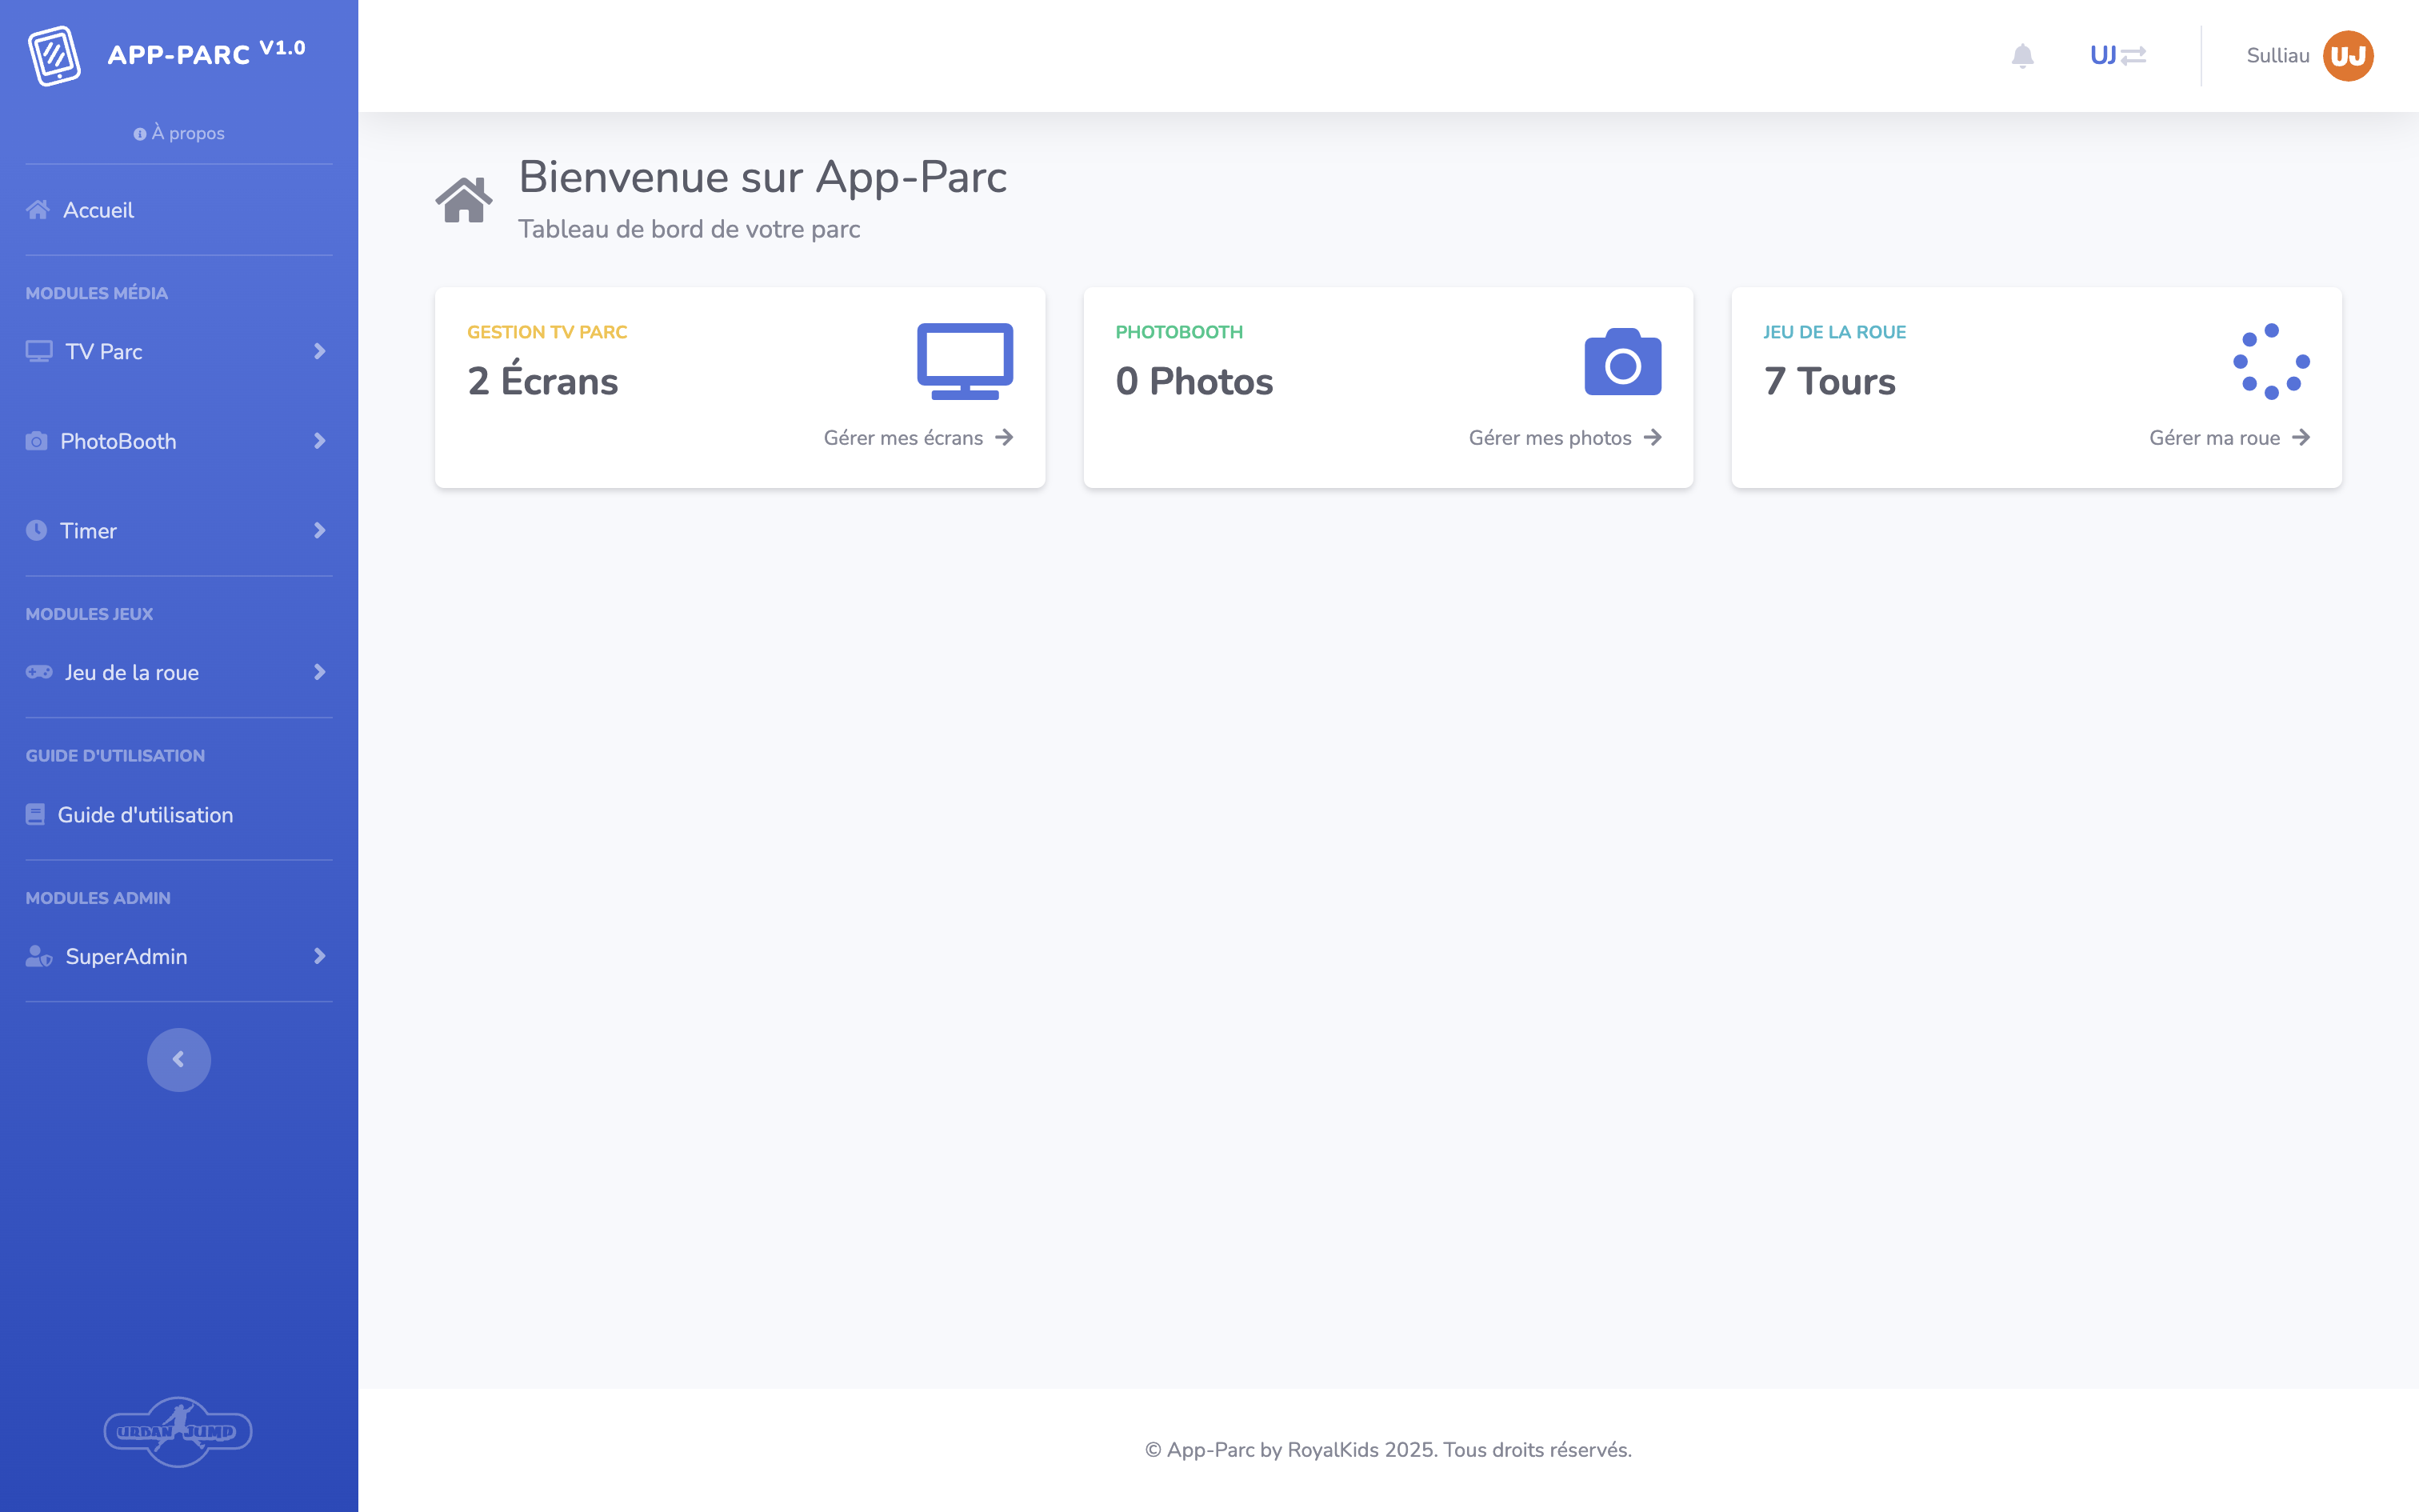
Task: Click the Timer clock icon
Action: pyautogui.click(x=36, y=530)
